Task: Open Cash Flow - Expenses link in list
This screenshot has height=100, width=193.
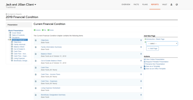Action: [49, 81]
